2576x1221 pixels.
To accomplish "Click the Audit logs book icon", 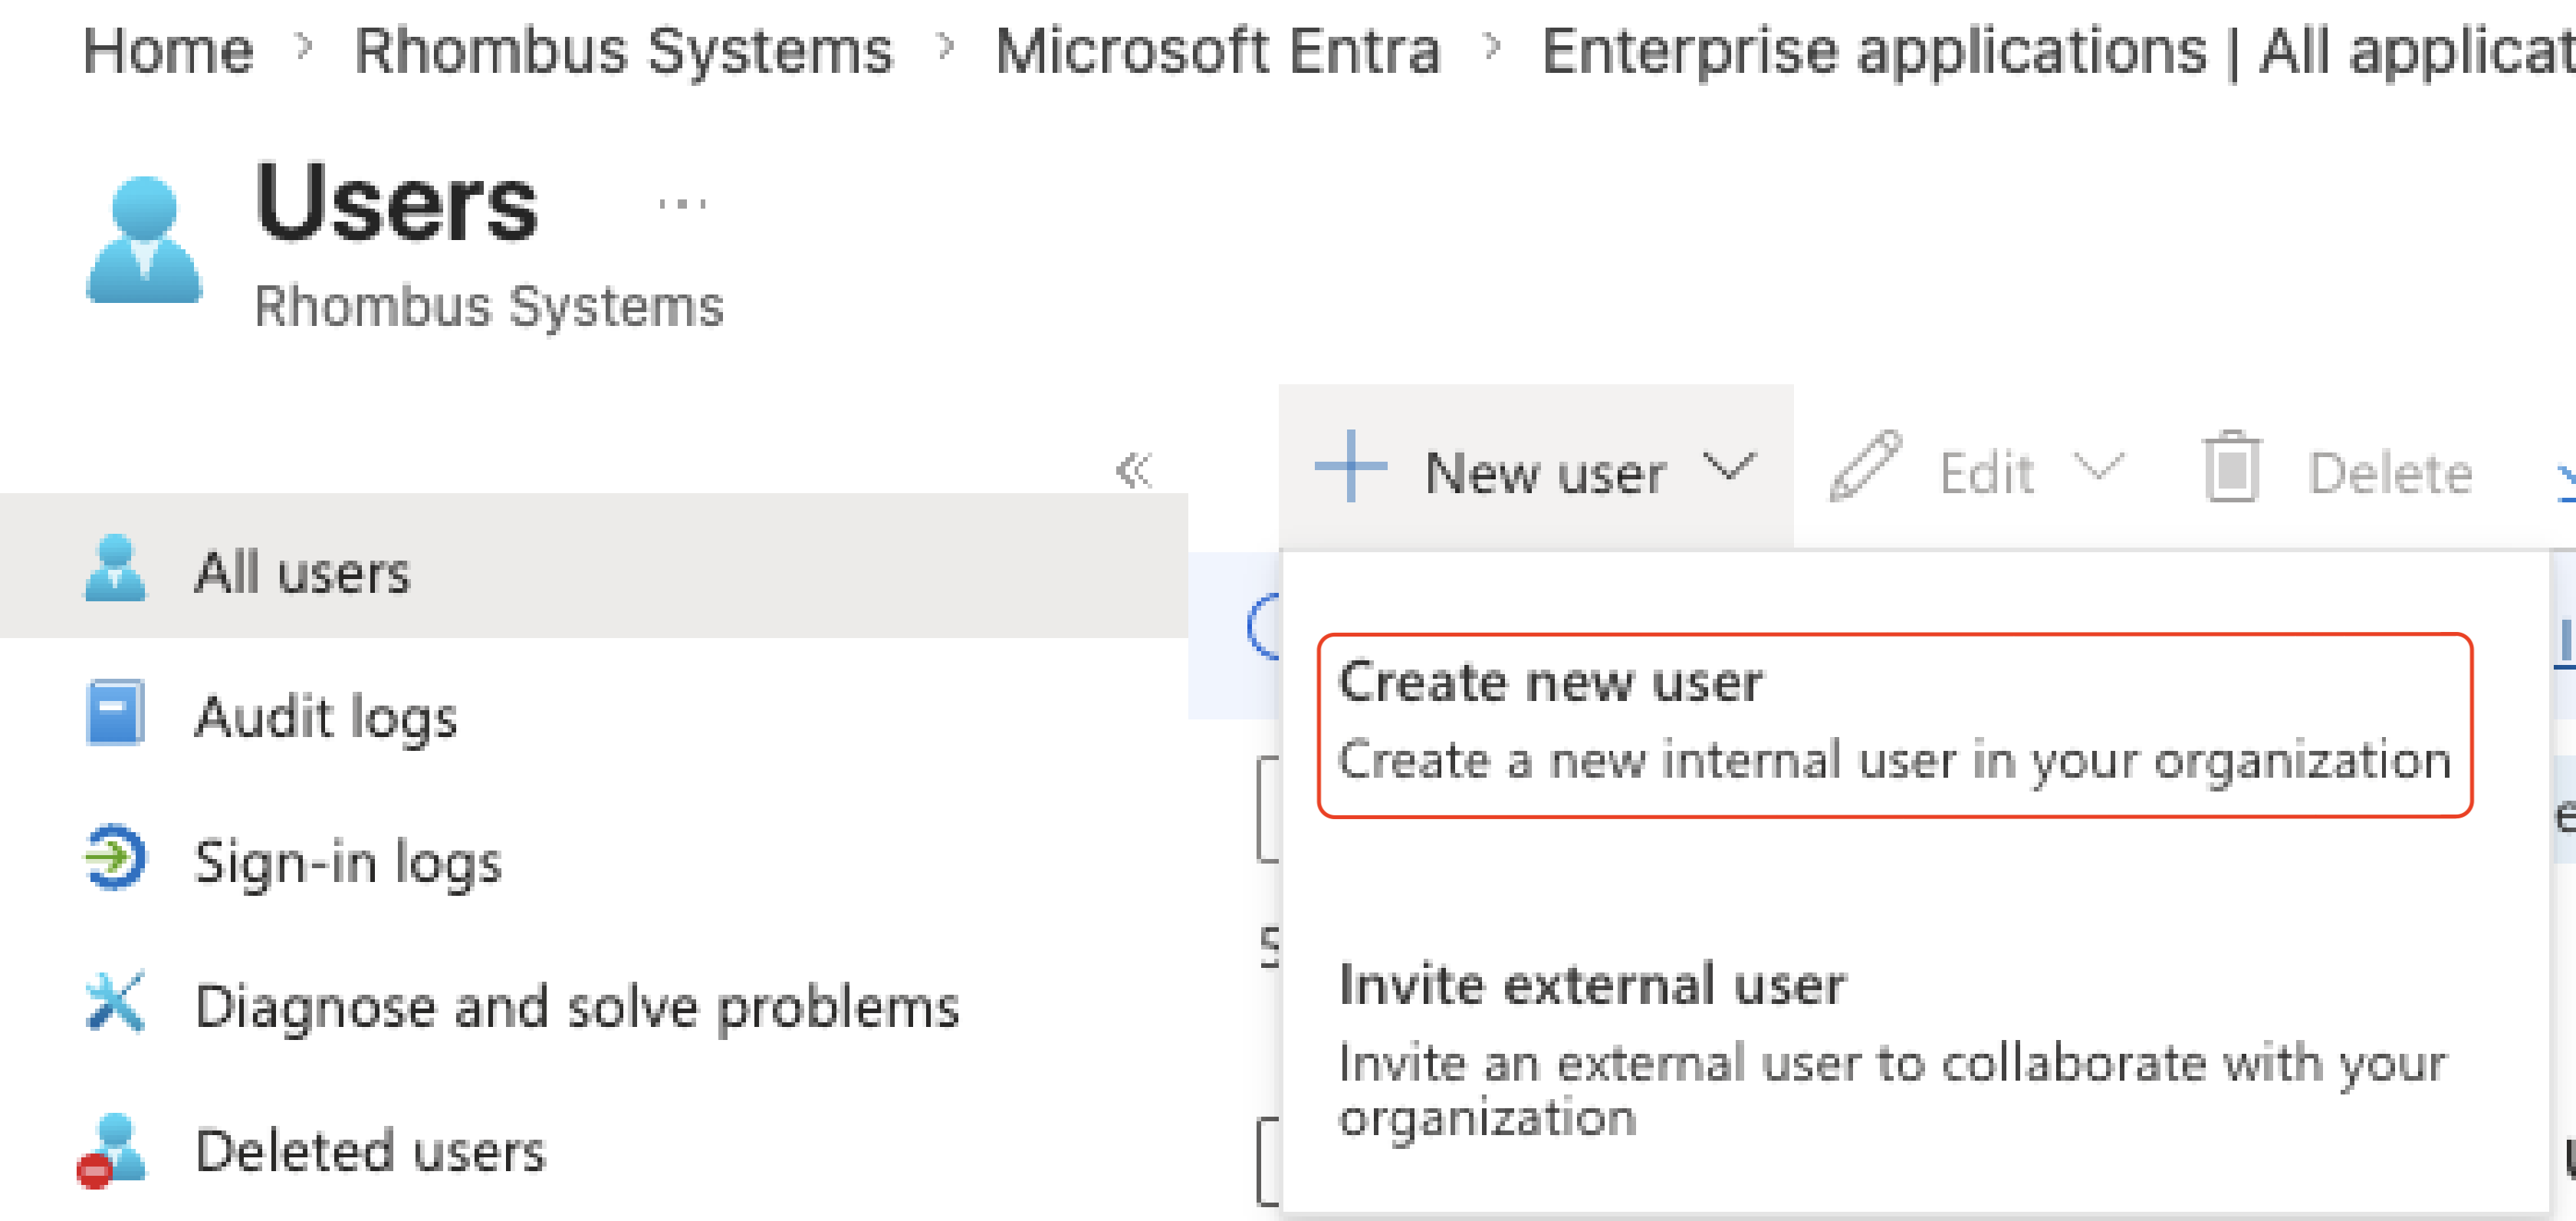I will pos(115,713).
